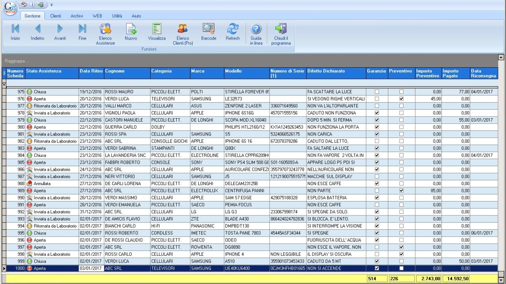Open the WEB tab
The image size is (506, 284).
click(x=97, y=16)
